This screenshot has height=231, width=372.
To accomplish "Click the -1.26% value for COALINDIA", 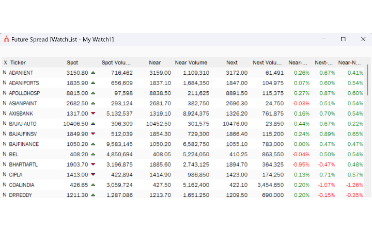I will 354,185.
